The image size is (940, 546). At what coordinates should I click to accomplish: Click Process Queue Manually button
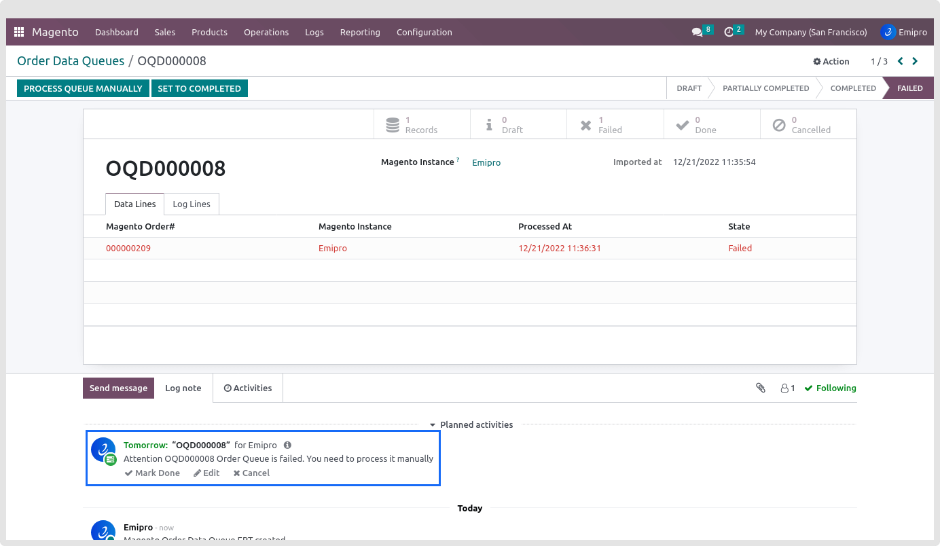(83, 88)
